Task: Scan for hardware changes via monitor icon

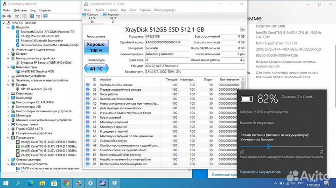Action: pyautogui.click(x=45, y=16)
